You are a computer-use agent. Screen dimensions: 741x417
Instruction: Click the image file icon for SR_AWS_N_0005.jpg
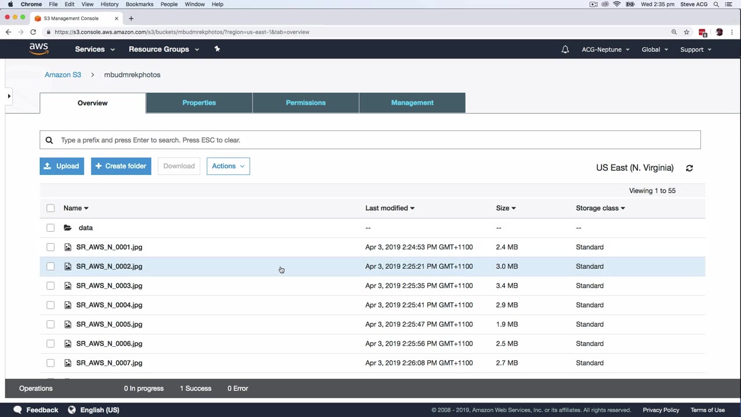tap(68, 324)
